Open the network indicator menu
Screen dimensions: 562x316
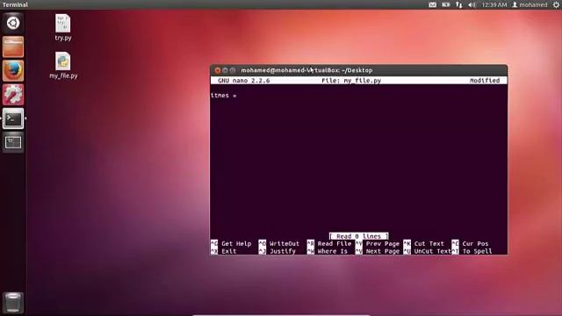pos(459,4)
